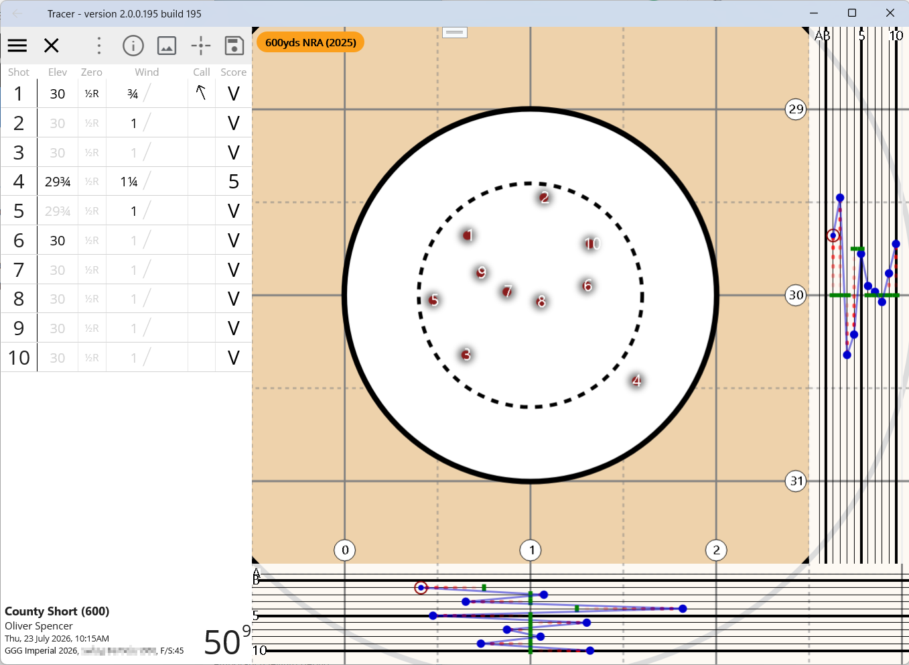Click wind value 1¼ in shot 4 row
The width and height of the screenshot is (909, 665).
129,182
